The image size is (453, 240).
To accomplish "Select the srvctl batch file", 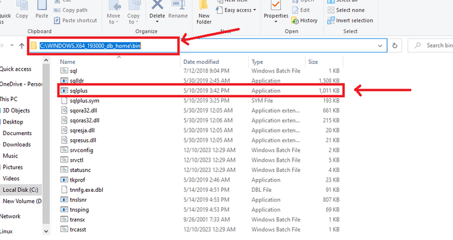I will point(77,160).
